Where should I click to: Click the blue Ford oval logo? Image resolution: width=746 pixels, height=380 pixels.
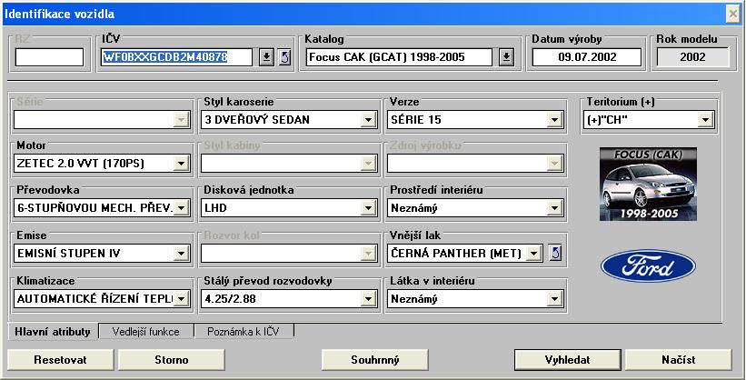pos(648,266)
